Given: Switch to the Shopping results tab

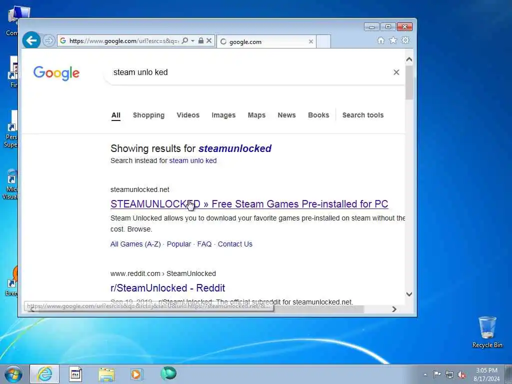Looking at the screenshot, I should coord(148,115).
